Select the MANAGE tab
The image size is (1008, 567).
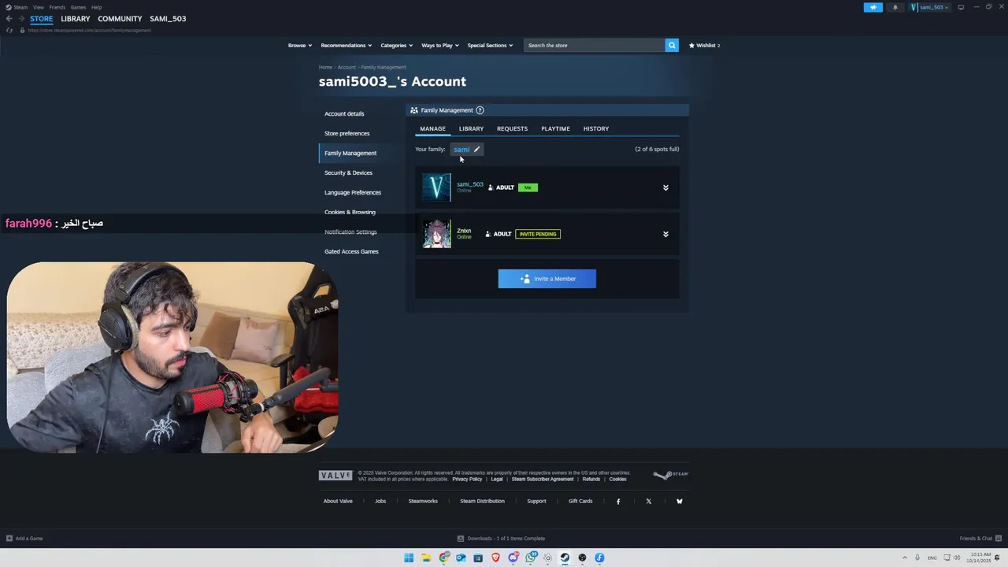coord(432,128)
